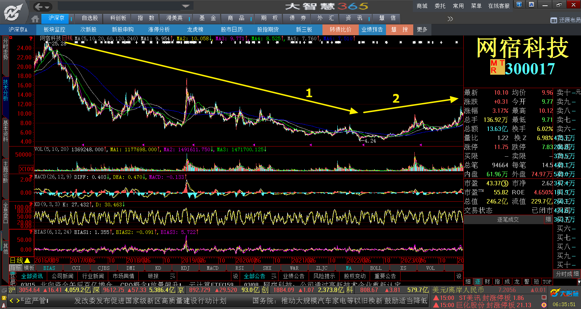
Task: Click the search icon beside 全部公告
Action: pos(274,276)
